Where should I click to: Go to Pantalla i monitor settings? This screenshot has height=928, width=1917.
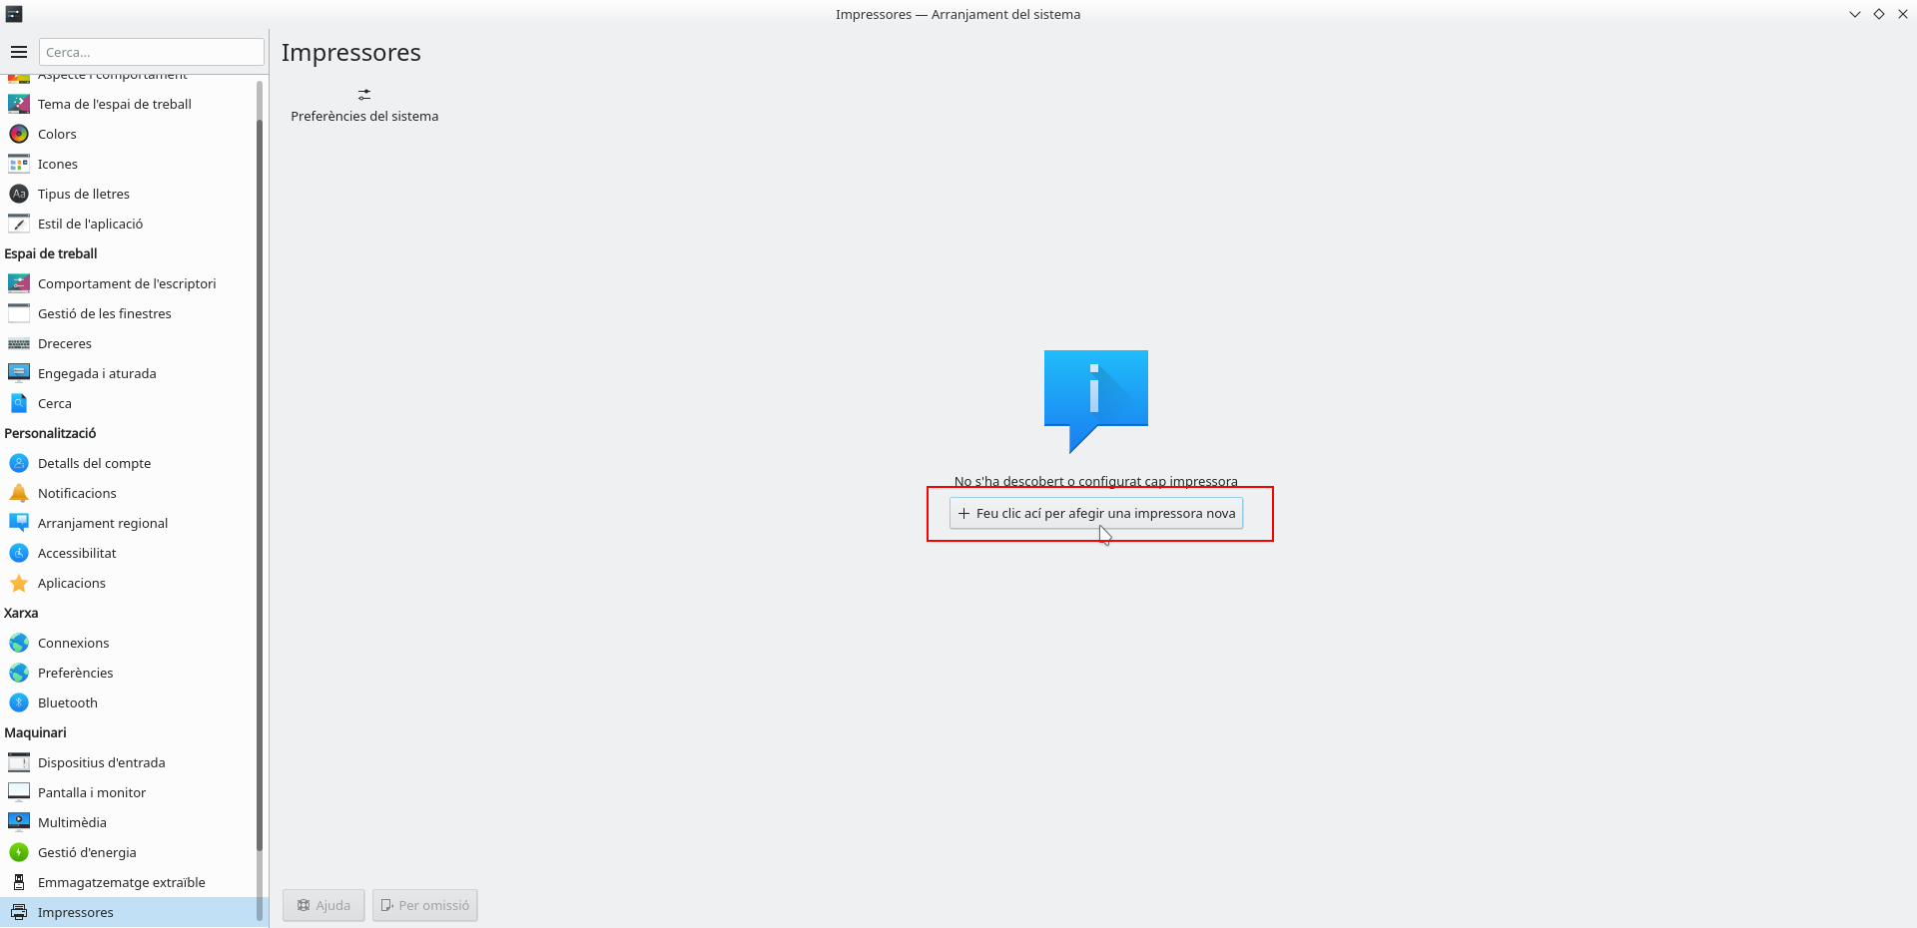[92, 792]
